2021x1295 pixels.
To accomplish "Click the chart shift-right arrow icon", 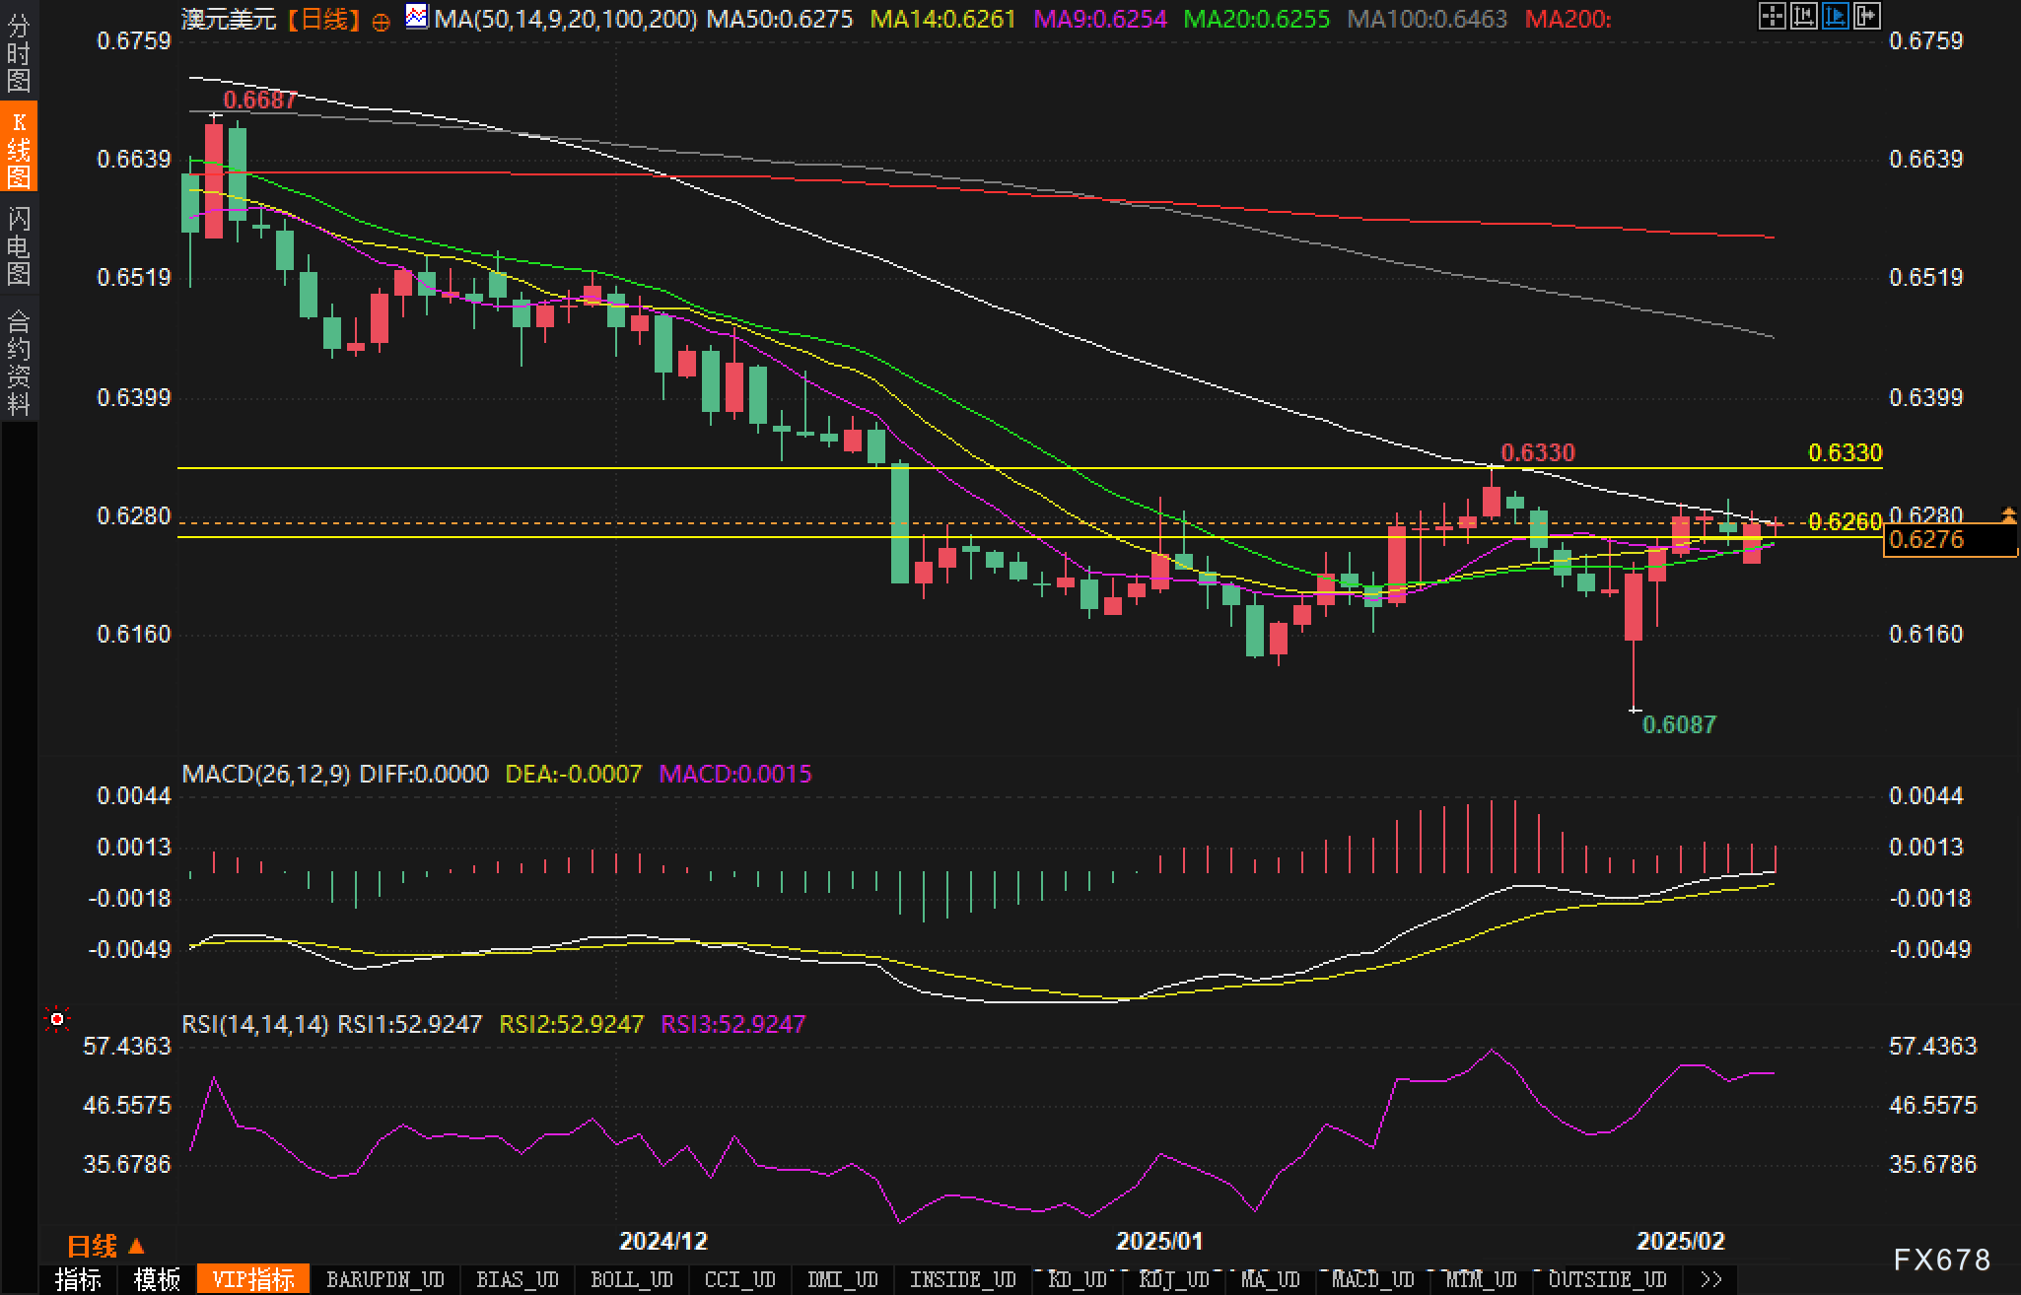I will [1866, 16].
